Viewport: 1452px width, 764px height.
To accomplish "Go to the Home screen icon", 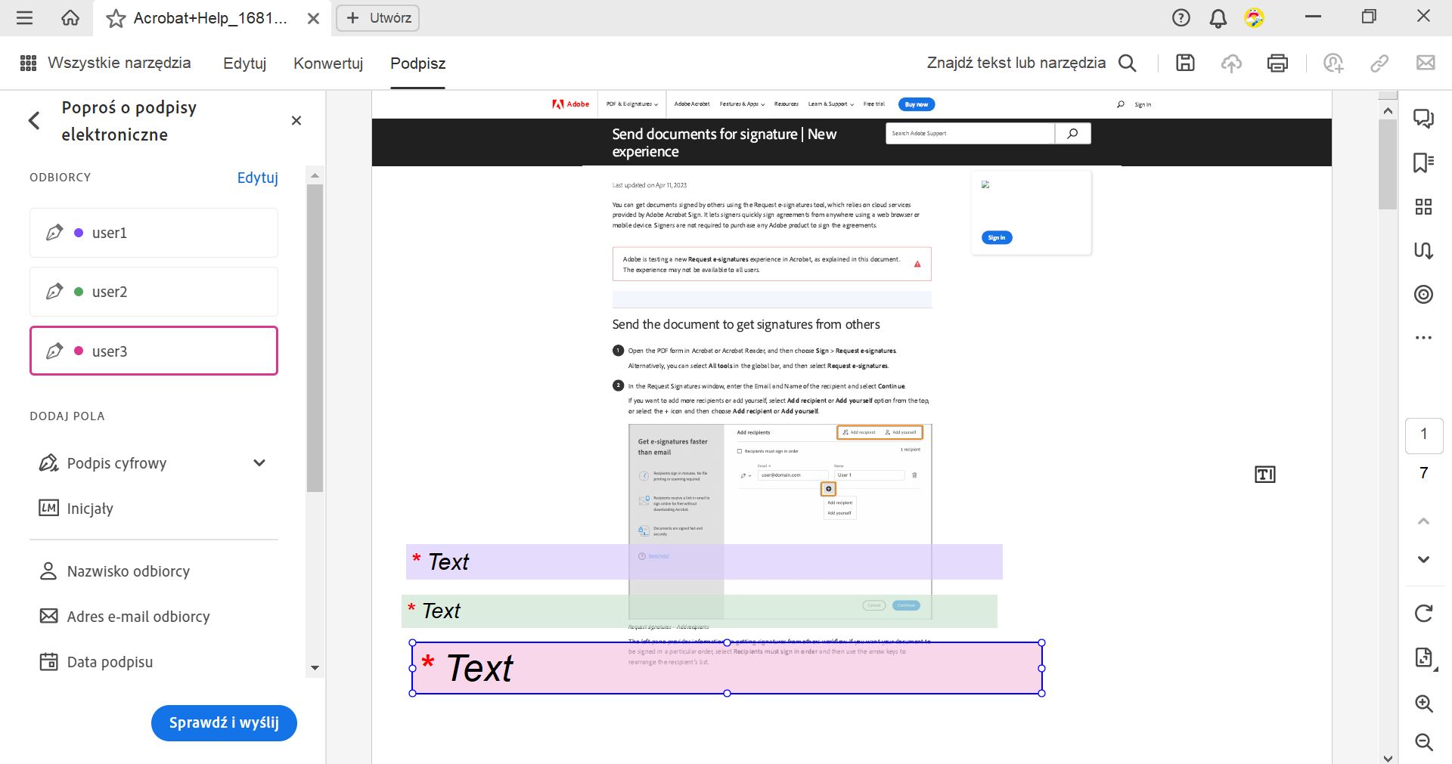I will coord(70,17).
